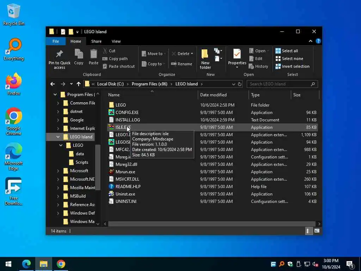The height and width of the screenshot is (271, 361).
Task: Click Select all in ribbon
Action: tap(287, 51)
